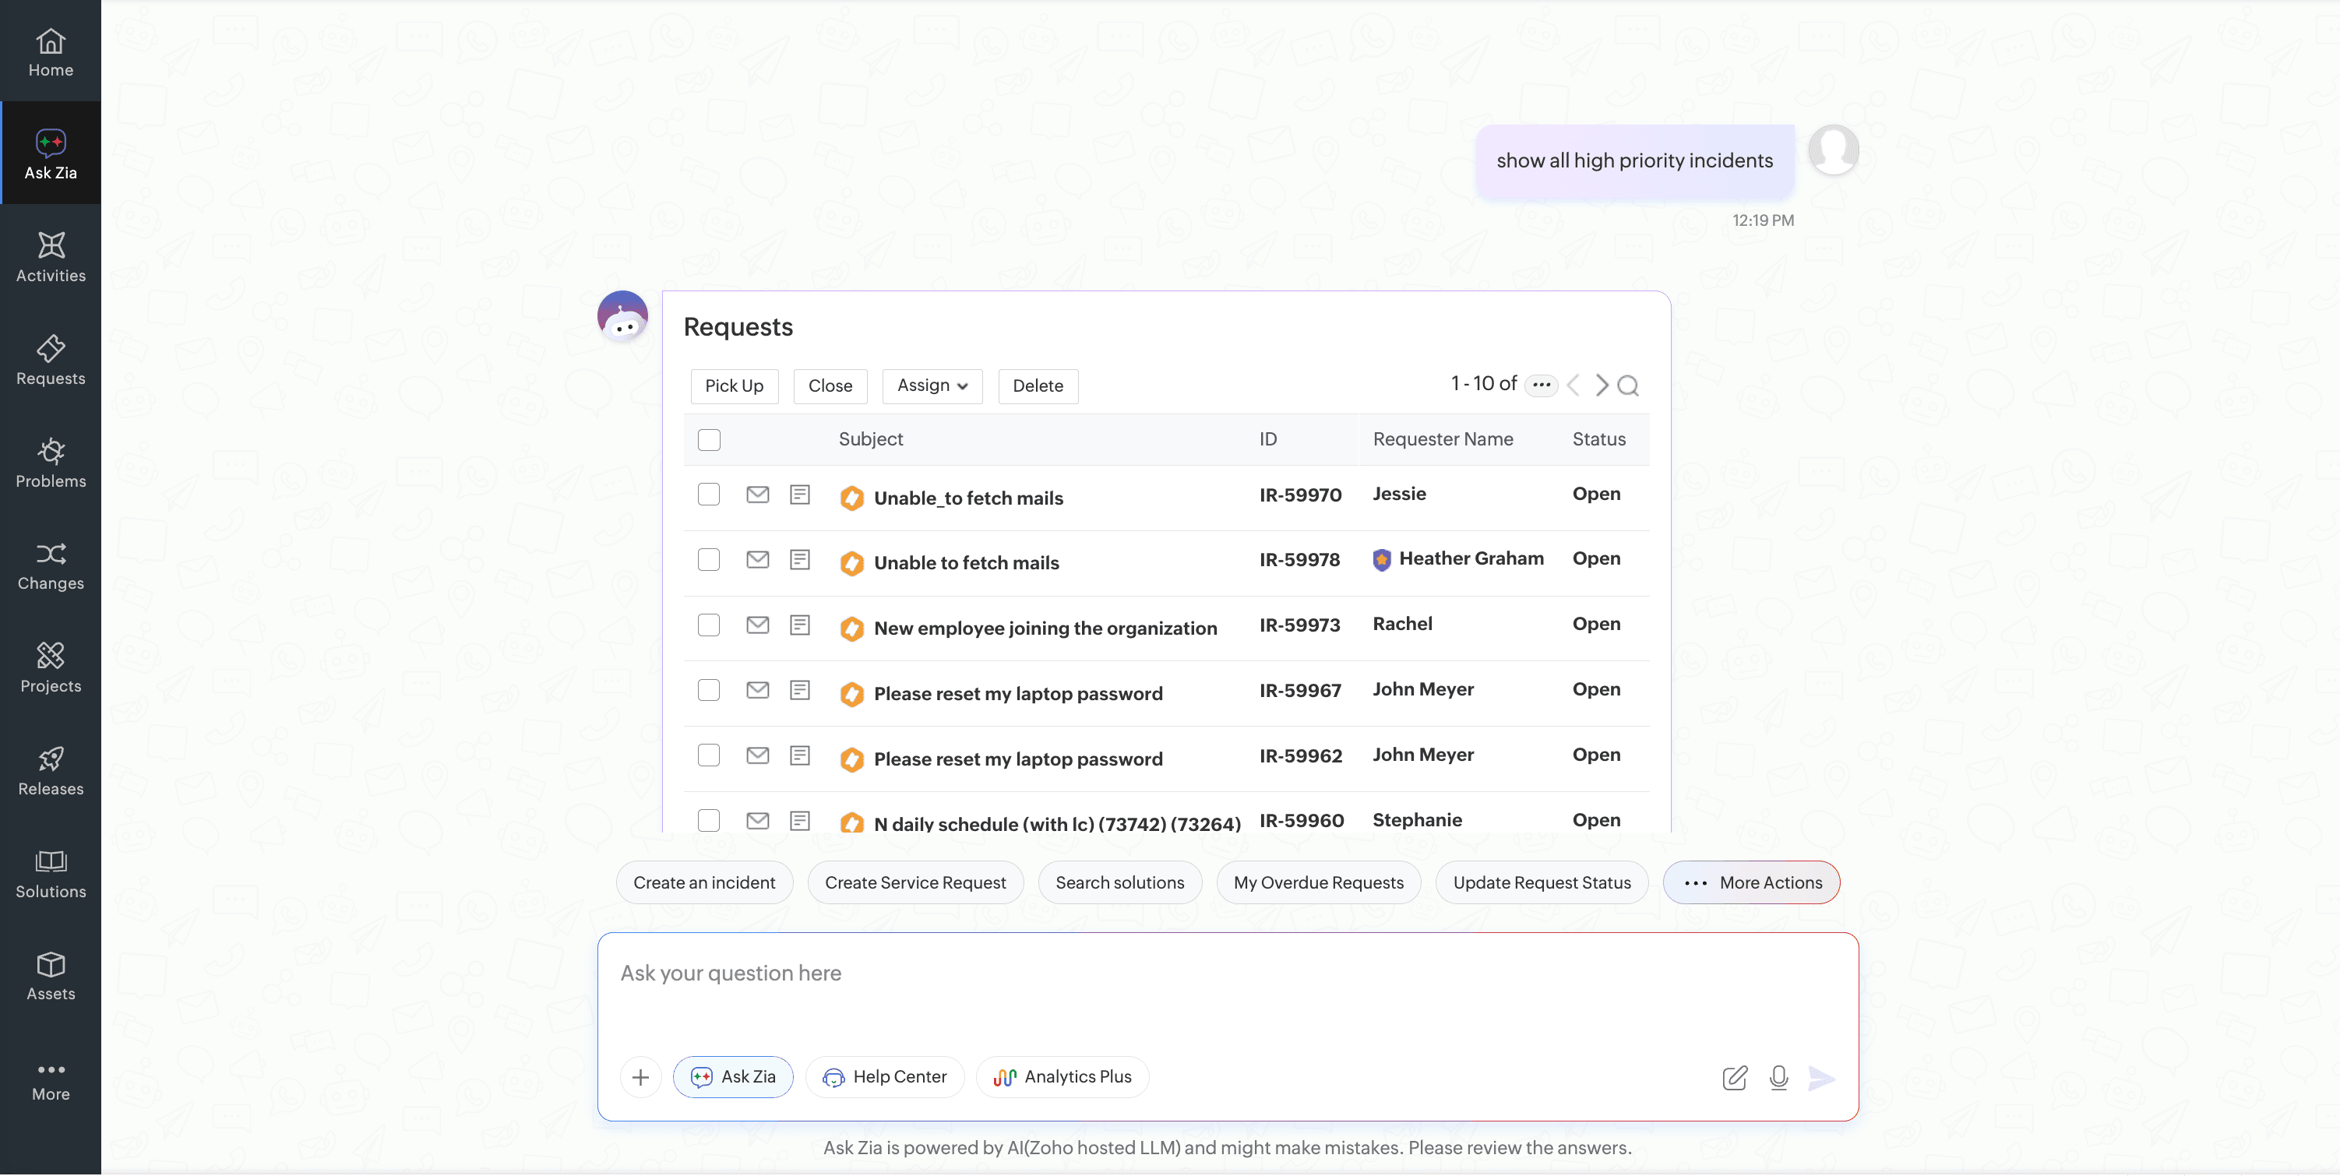
Task: Check the row for IR-59967 request
Action: (x=709, y=690)
